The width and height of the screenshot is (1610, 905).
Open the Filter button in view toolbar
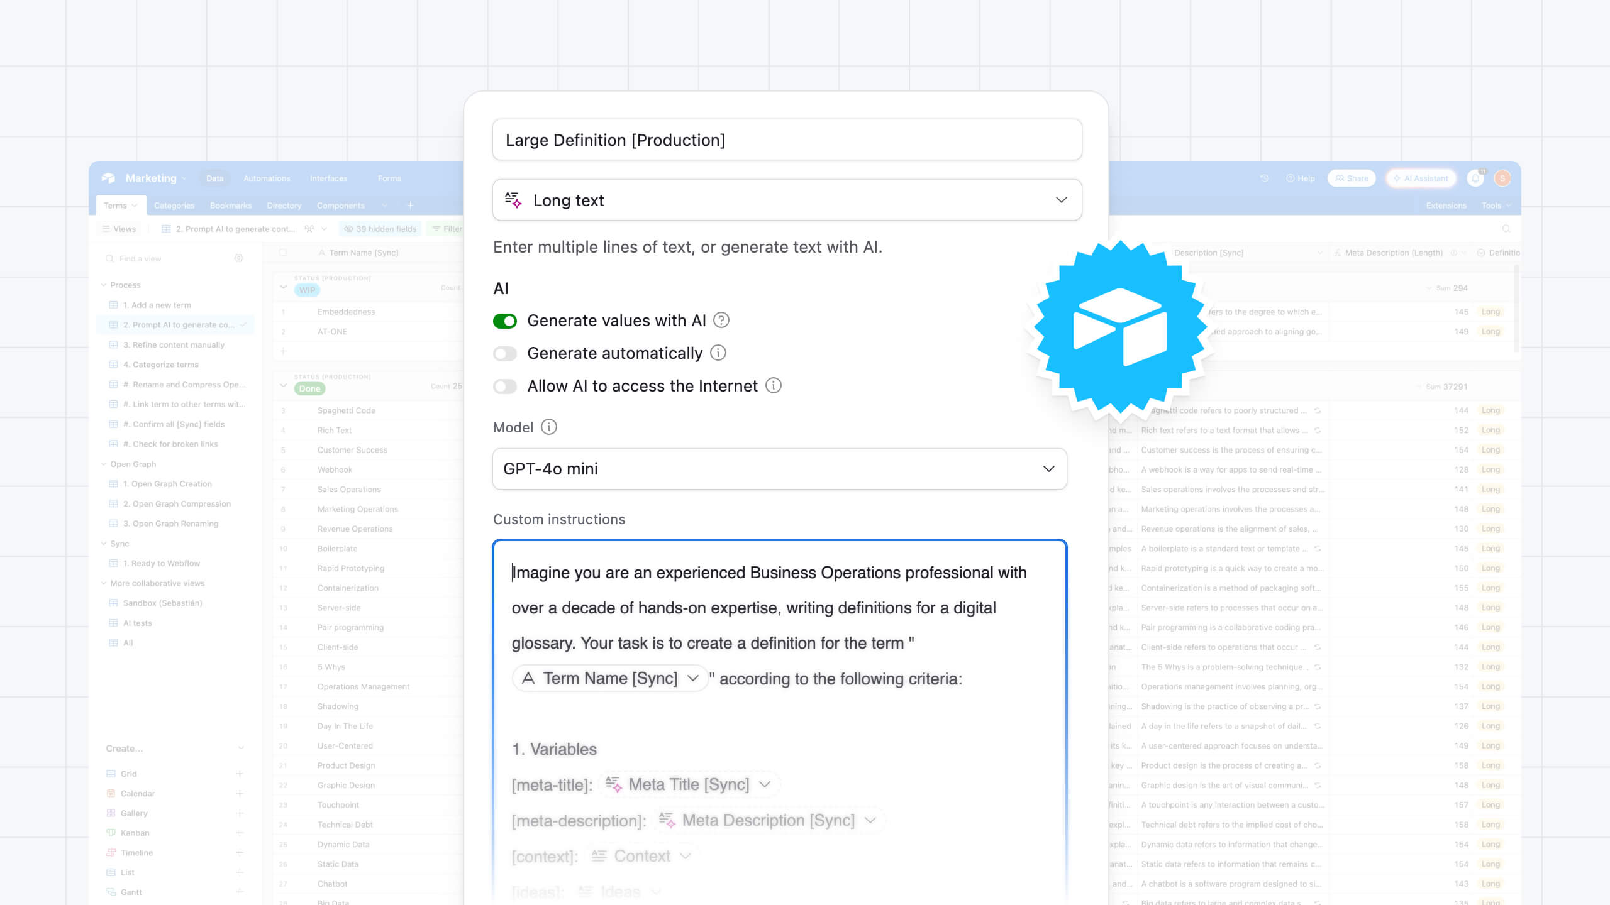[x=447, y=229]
